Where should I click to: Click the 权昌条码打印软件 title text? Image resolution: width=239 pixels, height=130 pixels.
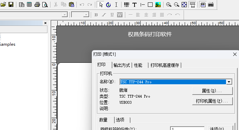150,34
